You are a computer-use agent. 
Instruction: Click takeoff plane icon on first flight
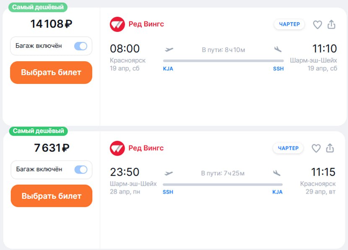tap(169, 49)
